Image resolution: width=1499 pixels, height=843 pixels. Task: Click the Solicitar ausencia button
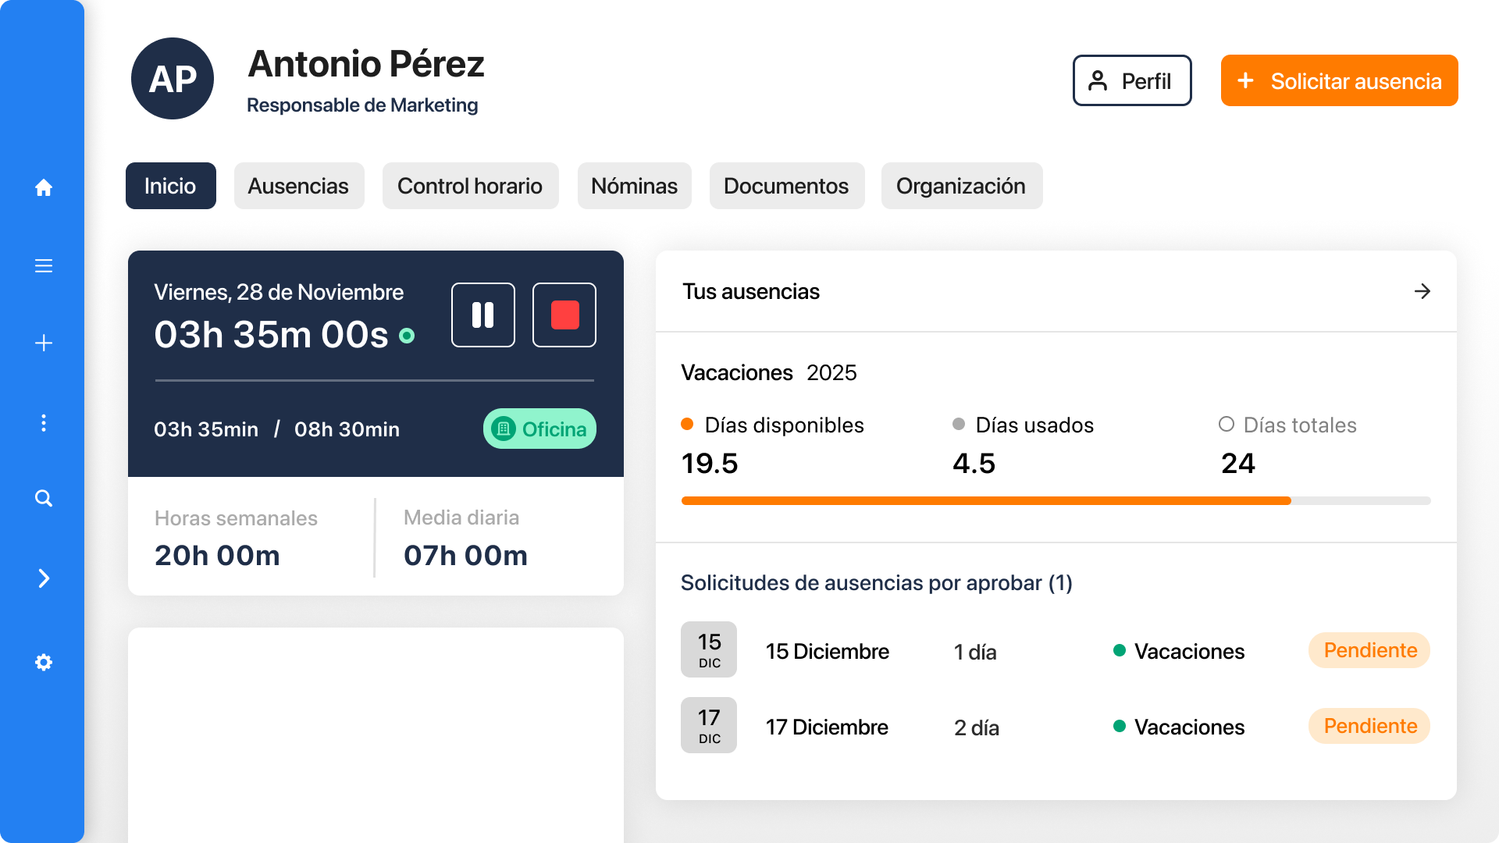point(1338,80)
